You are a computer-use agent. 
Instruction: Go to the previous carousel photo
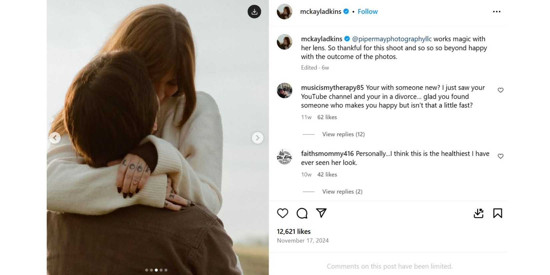tap(55, 138)
